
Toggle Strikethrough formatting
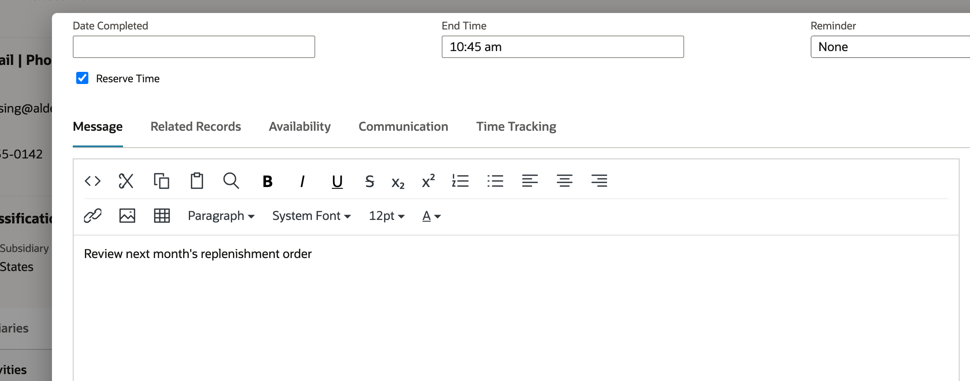tap(369, 181)
